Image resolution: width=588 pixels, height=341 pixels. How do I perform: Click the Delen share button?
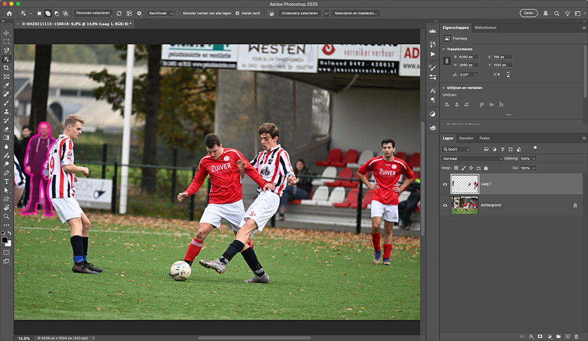pos(528,13)
